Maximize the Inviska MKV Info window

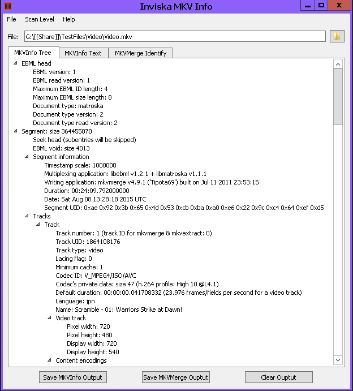[321, 5]
